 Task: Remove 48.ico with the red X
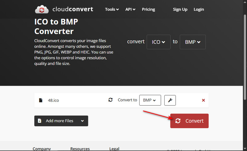[x=203, y=100]
